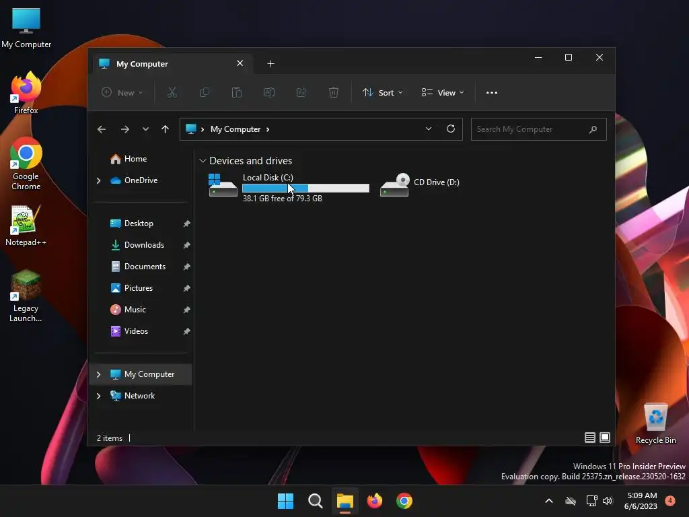This screenshot has width=689, height=517.
Task: Select My Computer desktop icon
Action: 26,28
